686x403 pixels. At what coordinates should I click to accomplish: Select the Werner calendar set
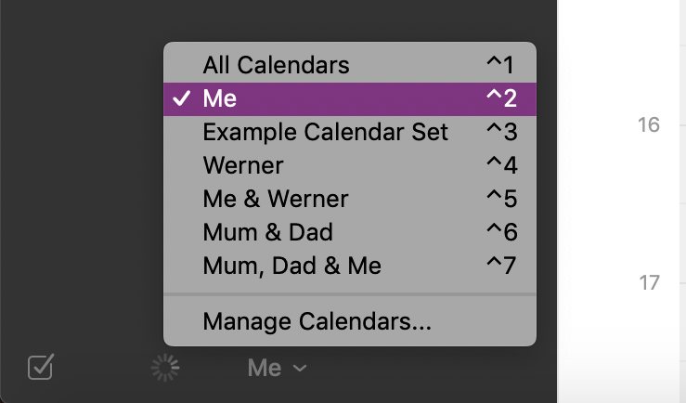[350, 165]
